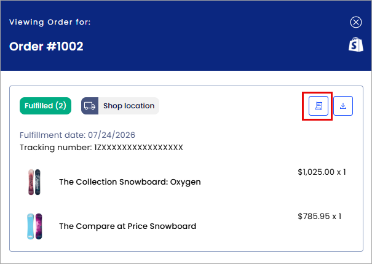Open the Oxygen snowboard thumbnail image
The width and height of the screenshot is (372, 264).
coord(34,182)
